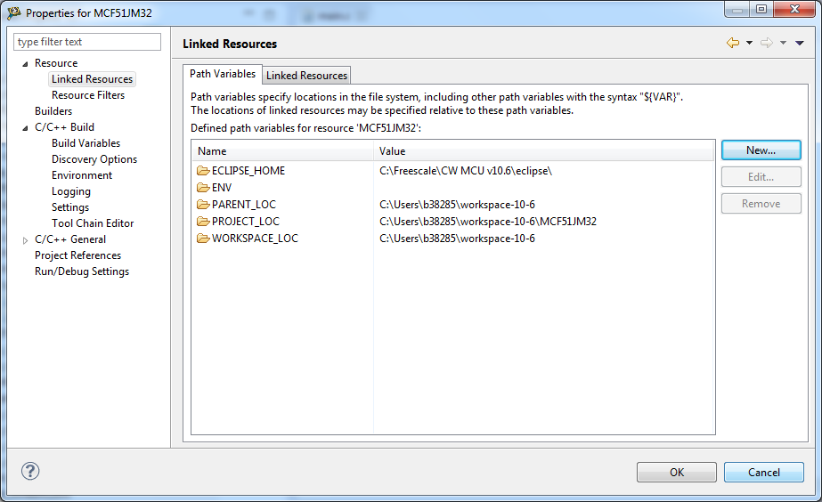Screen dimensions: 822x502
Task: Click the WORKSPACE_LOC folder icon
Action: pos(203,239)
